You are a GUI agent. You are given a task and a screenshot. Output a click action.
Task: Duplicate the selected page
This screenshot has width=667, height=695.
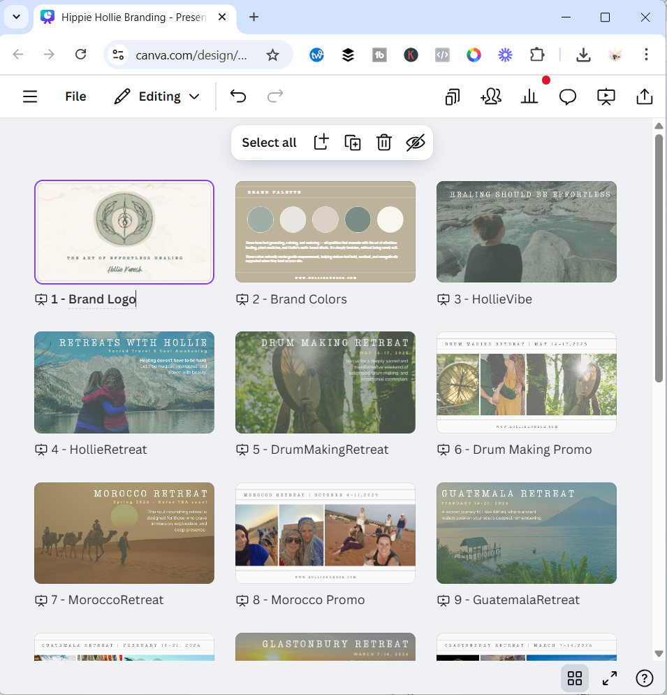353,143
